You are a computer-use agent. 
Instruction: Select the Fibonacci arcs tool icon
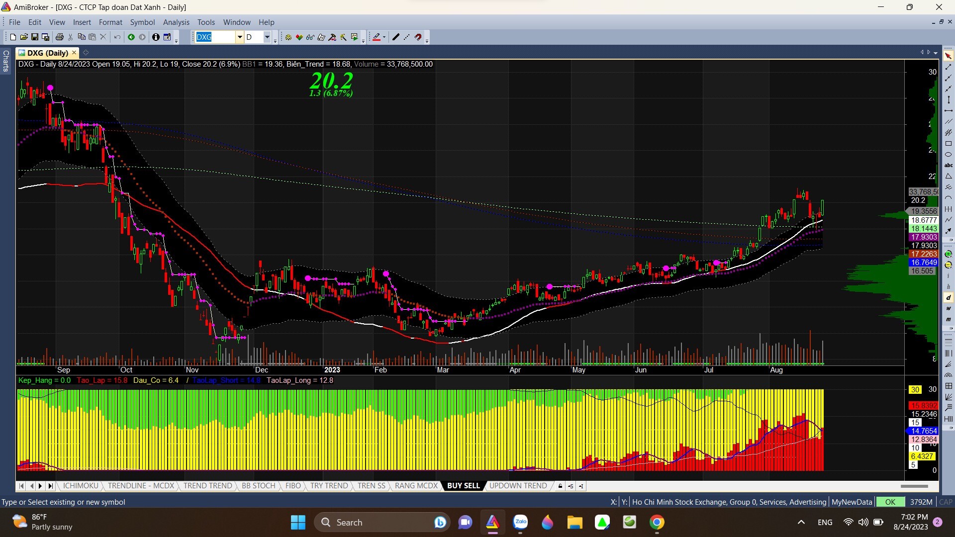click(949, 375)
